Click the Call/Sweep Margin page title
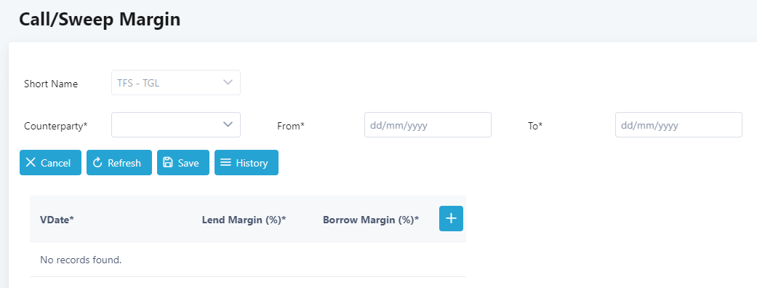Image resolution: width=757 pixels, height=288 pixels. [100, 20]
